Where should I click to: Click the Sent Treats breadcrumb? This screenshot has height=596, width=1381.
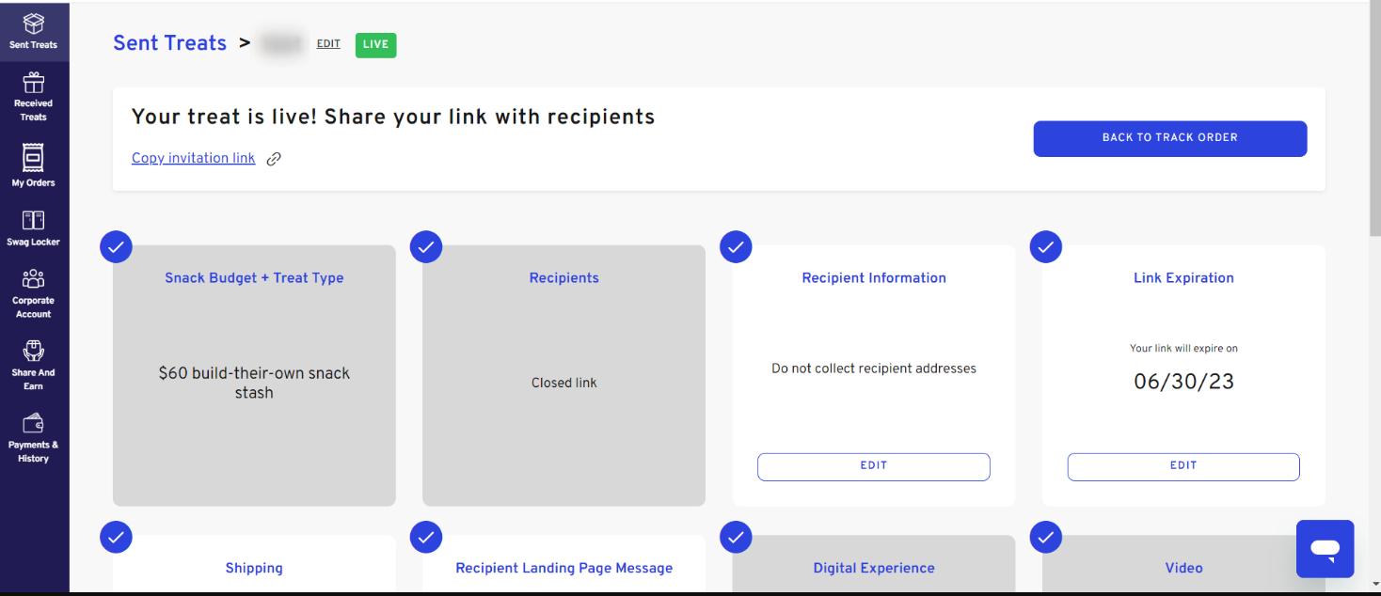[x=170, y=43]
